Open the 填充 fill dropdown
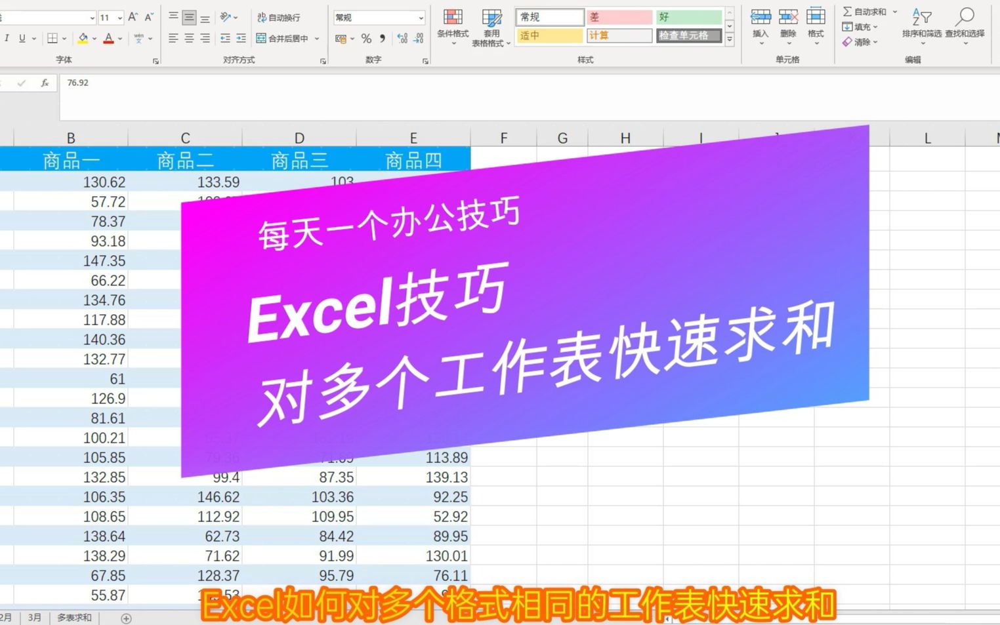 click(x=860, y=27)
